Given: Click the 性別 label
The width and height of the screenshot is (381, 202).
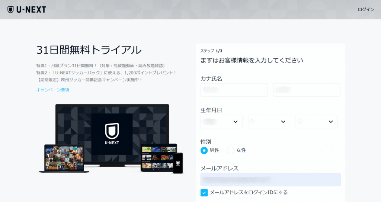Looking at the screenshot, I should [x=206, y=142].
